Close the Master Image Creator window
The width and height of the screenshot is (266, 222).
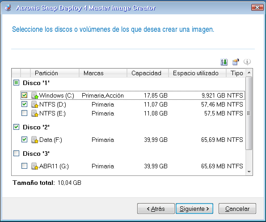pyautogui.click(x=257, y=8)
